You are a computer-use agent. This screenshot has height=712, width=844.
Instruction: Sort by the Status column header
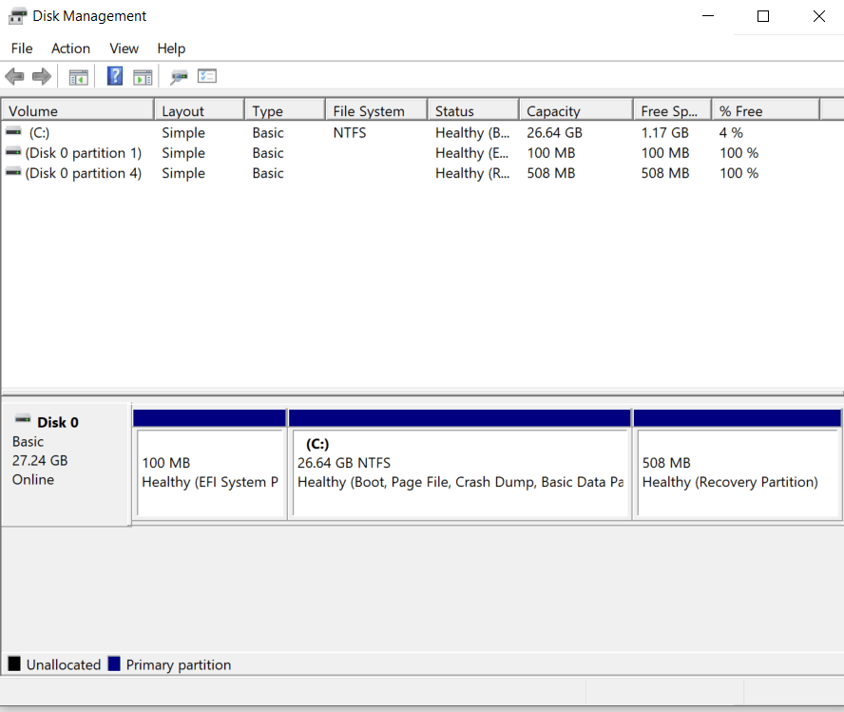coord(473,111)
